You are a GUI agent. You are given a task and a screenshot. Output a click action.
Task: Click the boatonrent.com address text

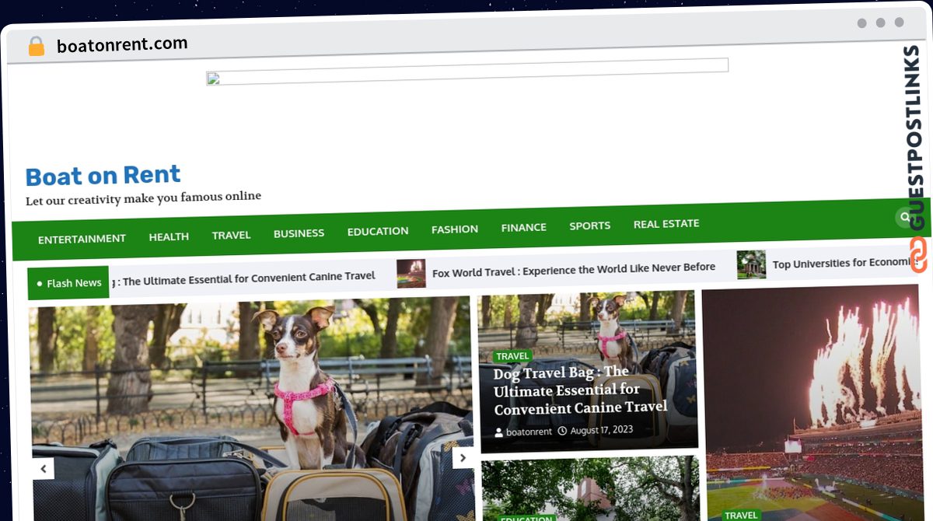pos(122,45)
